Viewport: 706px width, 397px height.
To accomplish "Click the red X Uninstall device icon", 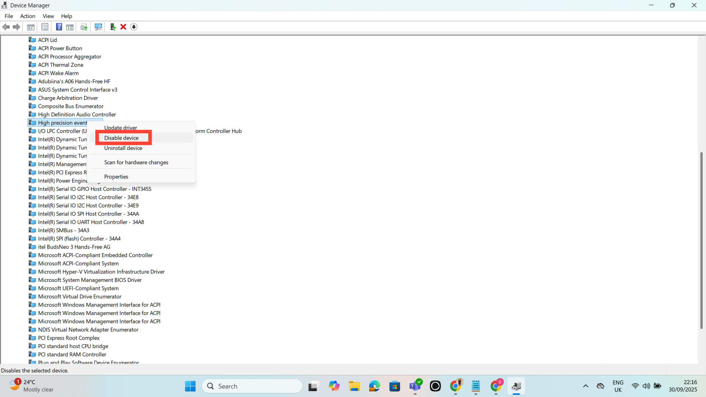I will pos(123,27).
